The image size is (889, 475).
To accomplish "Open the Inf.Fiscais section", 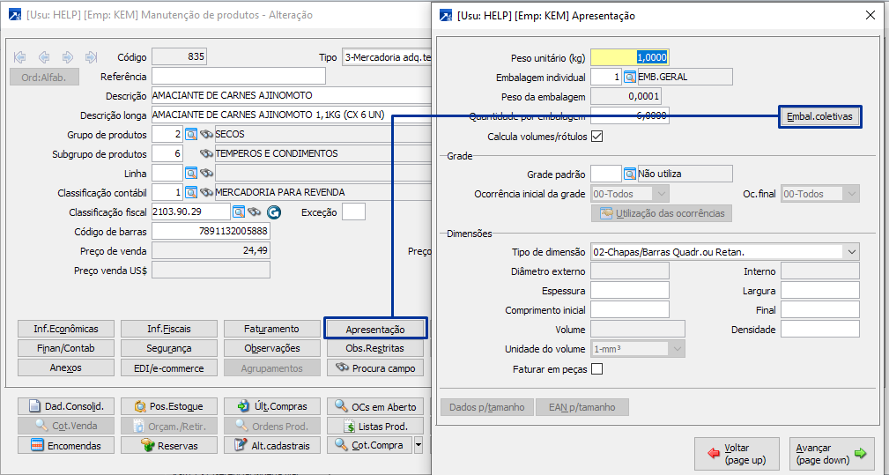I will click(168, 329).
